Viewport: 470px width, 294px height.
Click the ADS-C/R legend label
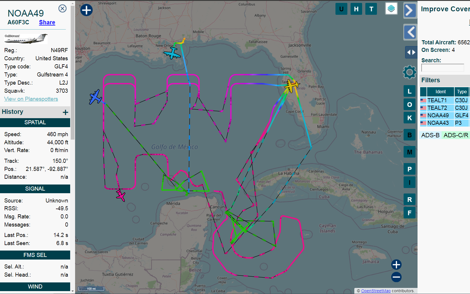coord(456,135)
